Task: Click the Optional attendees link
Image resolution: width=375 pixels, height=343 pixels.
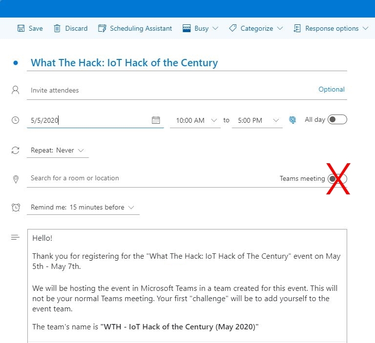Action: coord(331,90)
